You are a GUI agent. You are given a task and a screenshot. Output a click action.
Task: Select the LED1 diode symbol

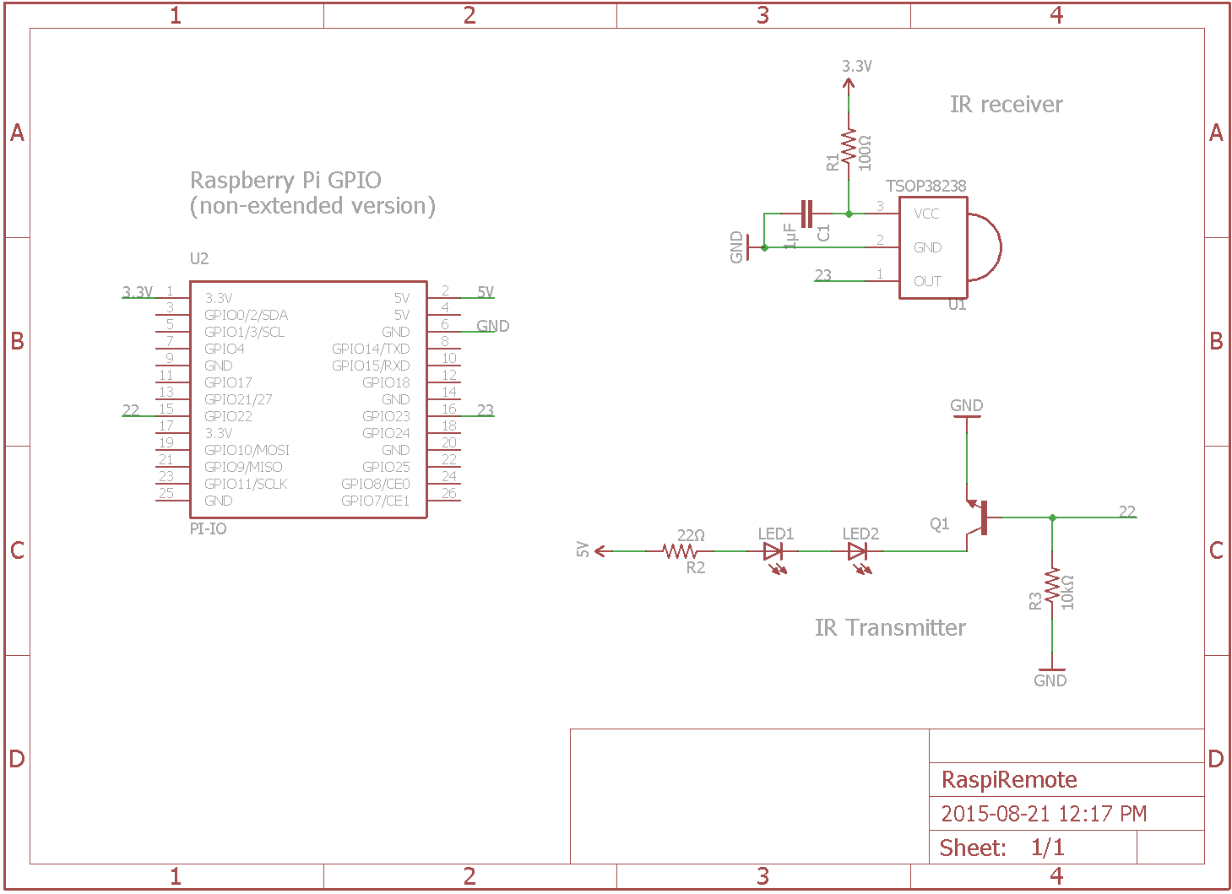tap(773, 552)
